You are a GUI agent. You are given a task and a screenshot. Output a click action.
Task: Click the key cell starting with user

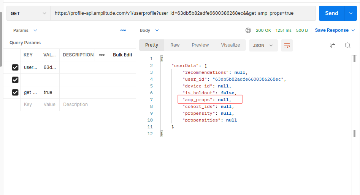pyautogui.click(x=30, y=67)
